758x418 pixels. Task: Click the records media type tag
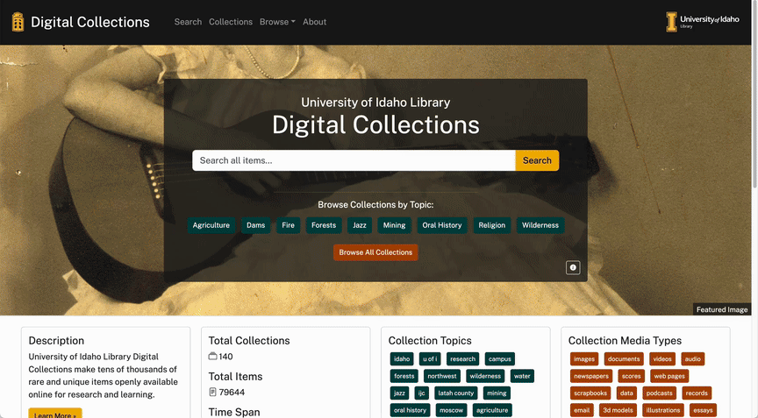[x=697, y=393]
